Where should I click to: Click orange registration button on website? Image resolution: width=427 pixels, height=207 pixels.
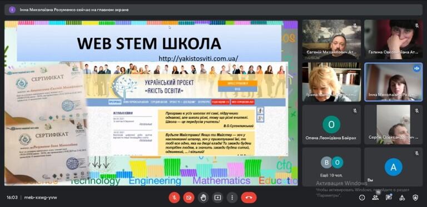[x=237, y=83]
